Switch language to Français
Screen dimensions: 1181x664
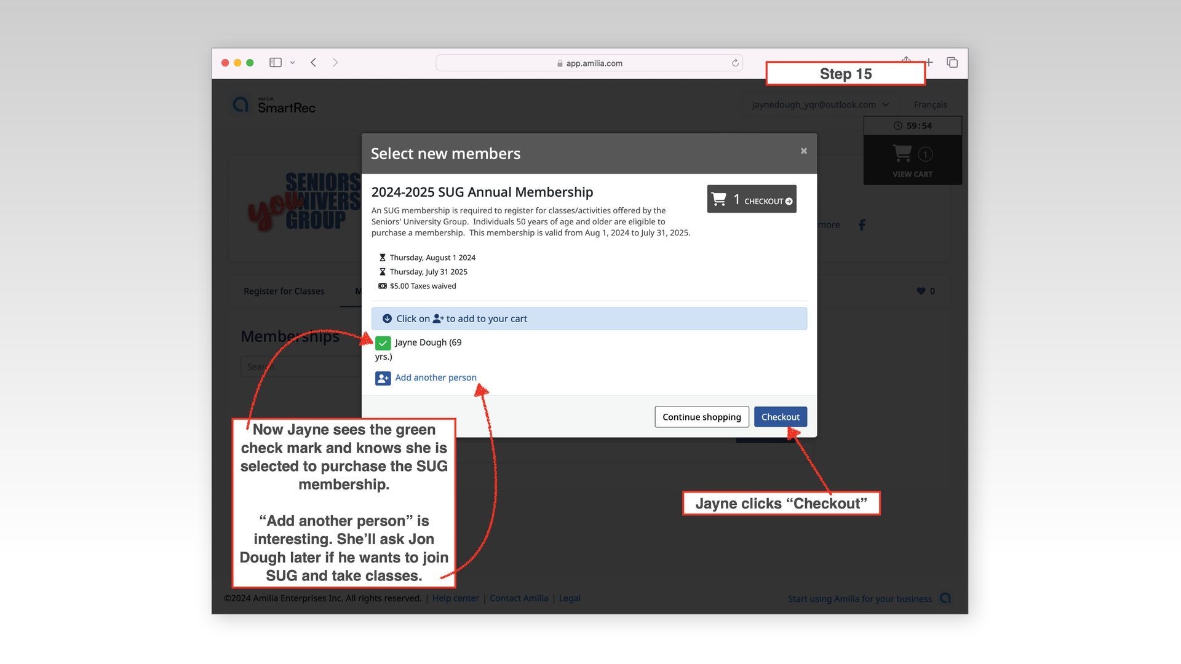coord(930,105)
